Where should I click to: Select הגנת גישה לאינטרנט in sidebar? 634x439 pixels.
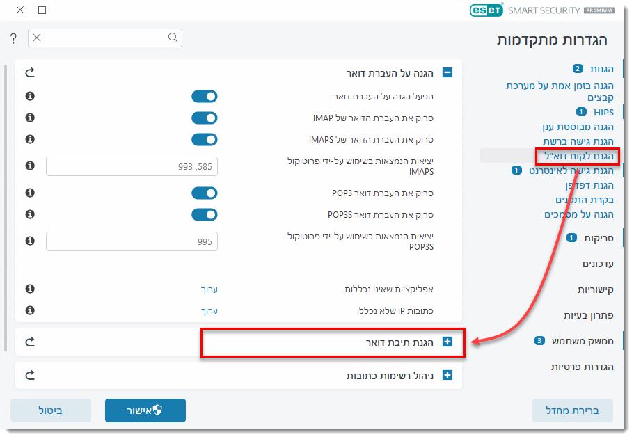[x=571, y=170]
